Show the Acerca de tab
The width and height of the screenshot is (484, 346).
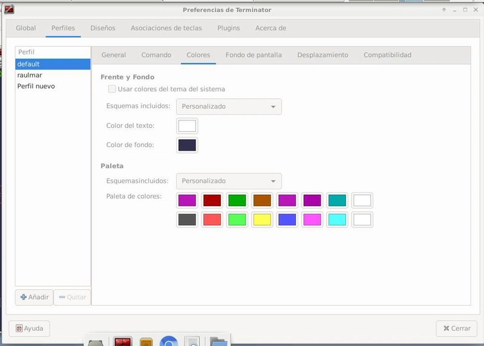coord(270,28)
